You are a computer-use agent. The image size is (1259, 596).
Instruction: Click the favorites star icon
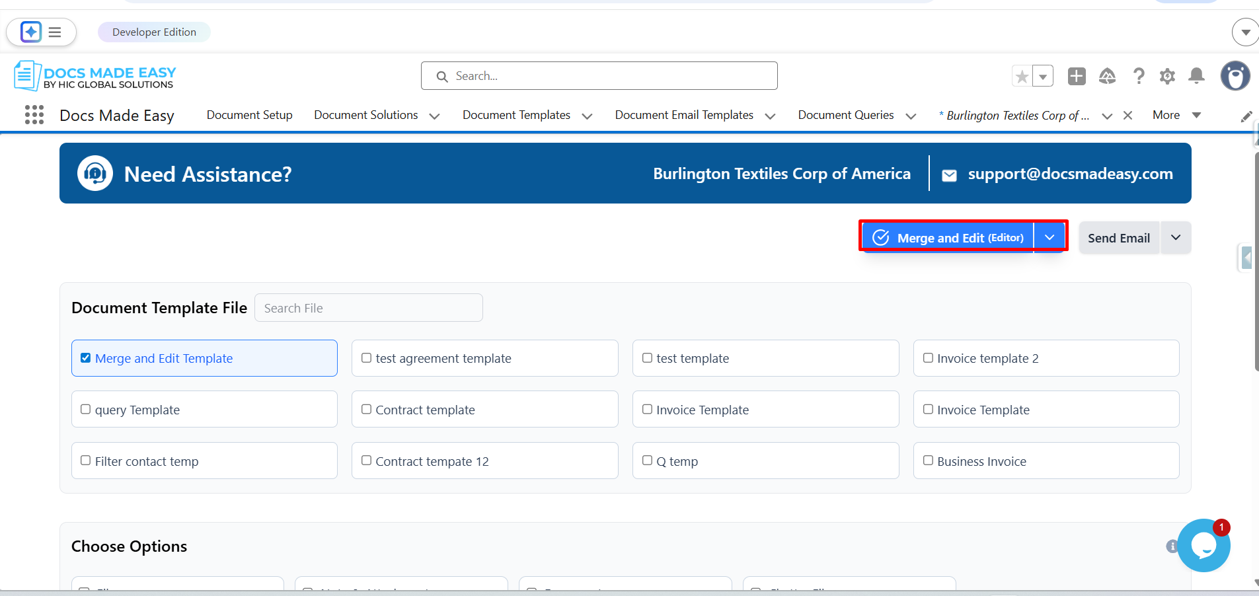pyautogui.click(x=1022, y=77)
